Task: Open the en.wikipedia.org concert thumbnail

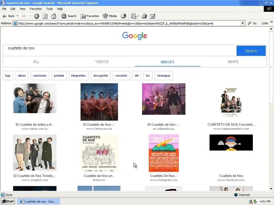Action: pos(164,99)
